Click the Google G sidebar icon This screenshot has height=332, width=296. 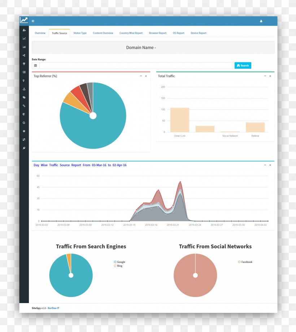pyautogui.click(x=24, y=123)
